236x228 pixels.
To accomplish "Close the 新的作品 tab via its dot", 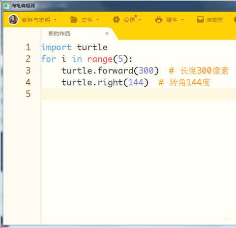I will (107, 33).
